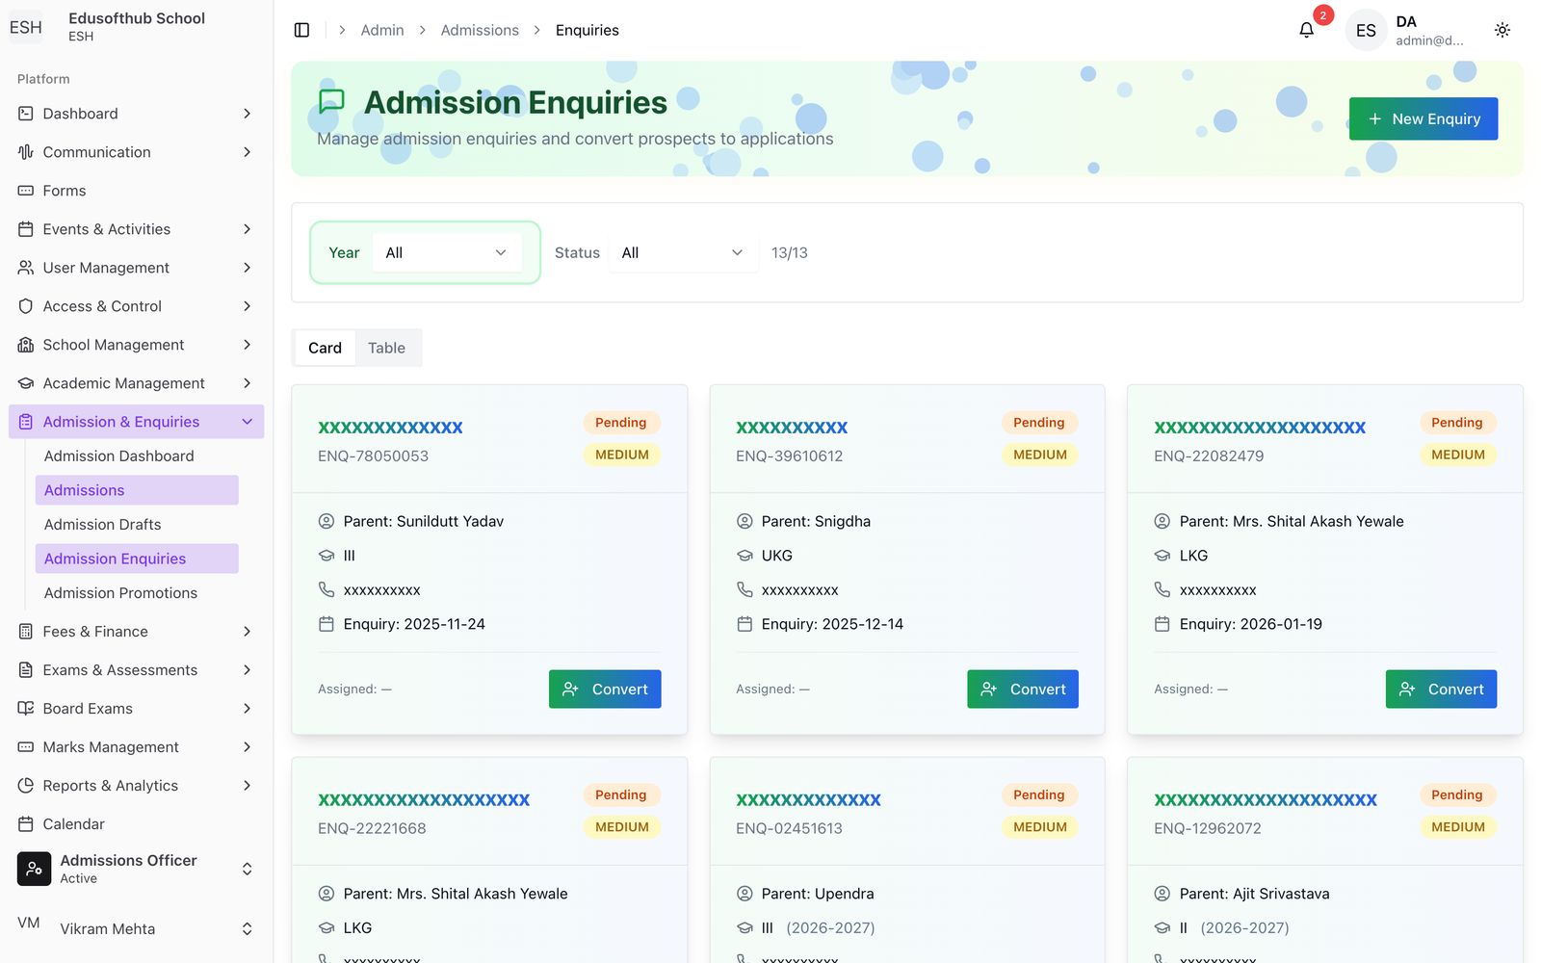Open the Vikram Mehta user menu
Screen dimensions: 1541x963
[137, 928]
